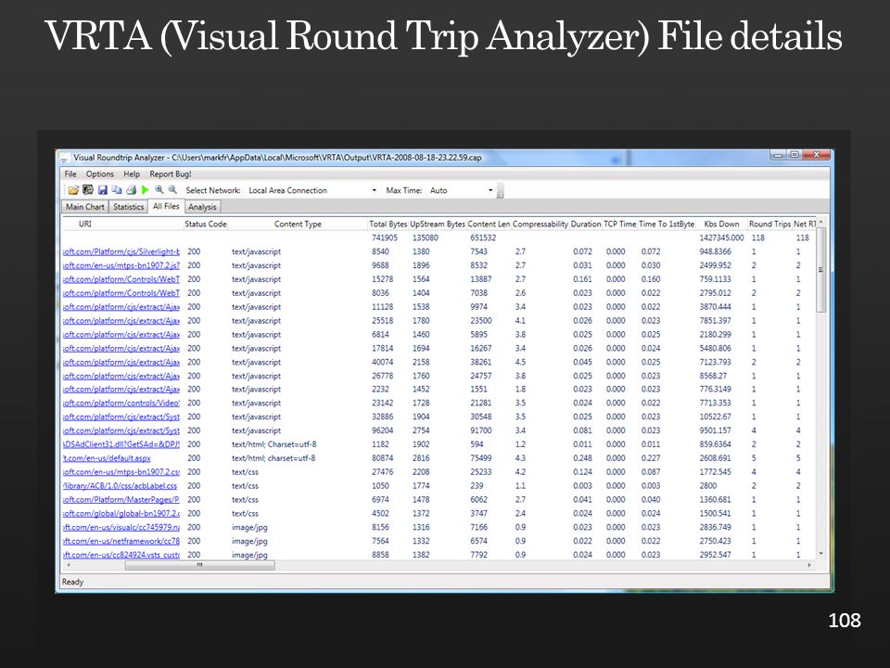Minimize the Visual Roundtrip Analyzer window
890x668 pixels.
coord(778,155)
